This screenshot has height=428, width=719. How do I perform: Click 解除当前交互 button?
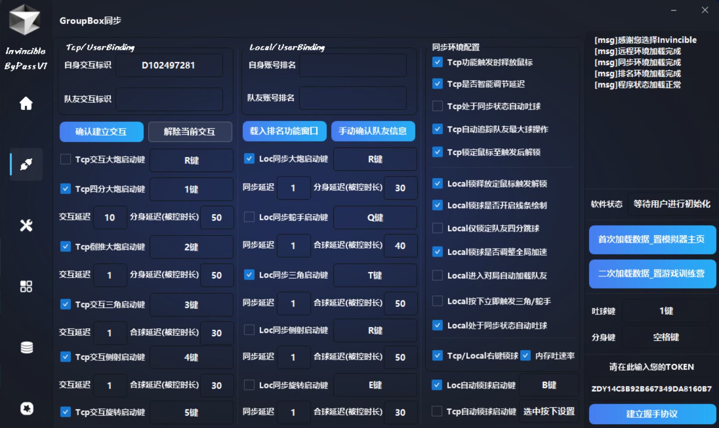coord(190,132)
